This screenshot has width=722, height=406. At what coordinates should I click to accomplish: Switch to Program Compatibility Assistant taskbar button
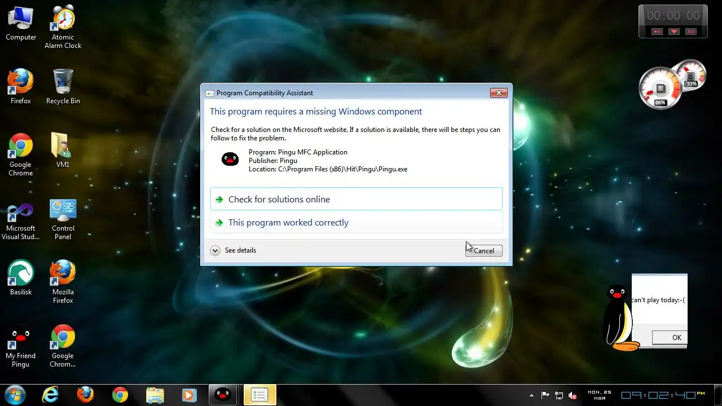[x=259, y=395]
